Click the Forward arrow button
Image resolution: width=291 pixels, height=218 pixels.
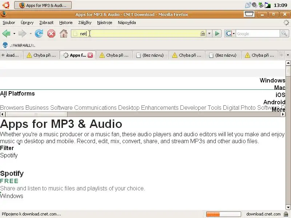[x=23, y=33]
